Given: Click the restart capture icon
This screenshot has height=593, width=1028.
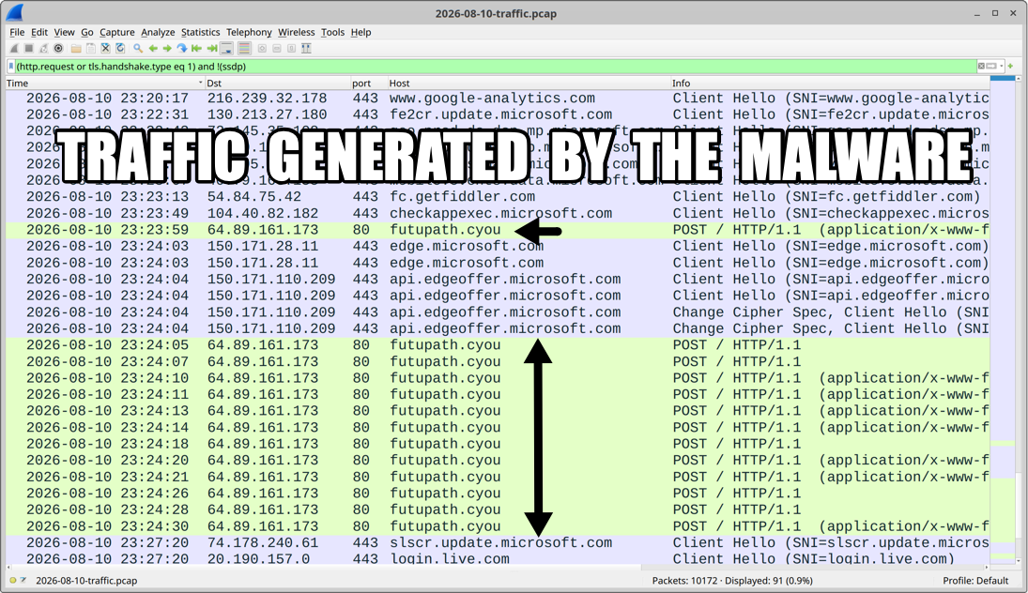Looking at the screenshot, I should click(43, 49).
